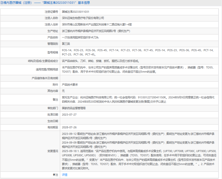Click the 型号规格 model list text
Viewport: 222px width, 179px height.
tap(138, 52)
